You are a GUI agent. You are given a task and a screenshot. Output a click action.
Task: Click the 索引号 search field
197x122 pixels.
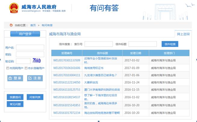pyautogui.click(x=98, y=44)
